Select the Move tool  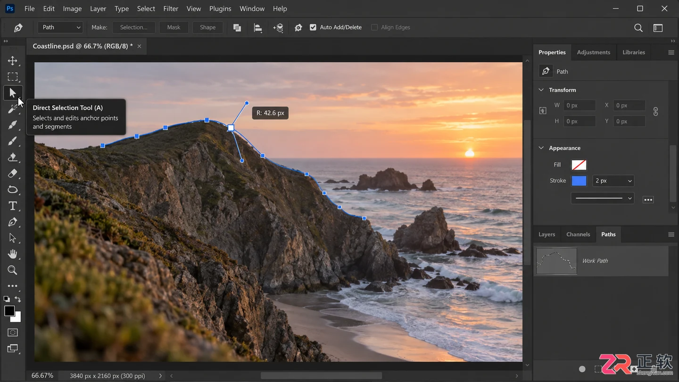13,60
